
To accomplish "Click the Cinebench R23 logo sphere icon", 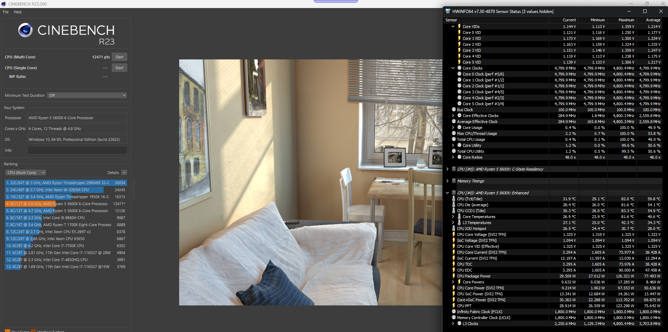I will [x=25, y=30].
